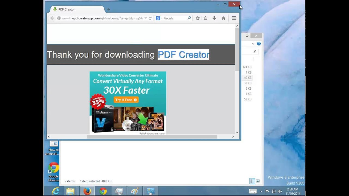Open File Explorer from taskbar

click(x=71, y=191)
